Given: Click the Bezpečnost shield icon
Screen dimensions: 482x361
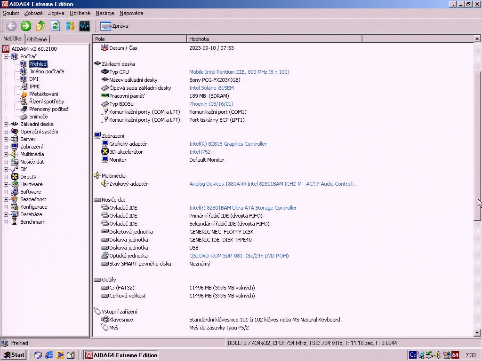Looking at the screenshot, I should tap(15, 199).
